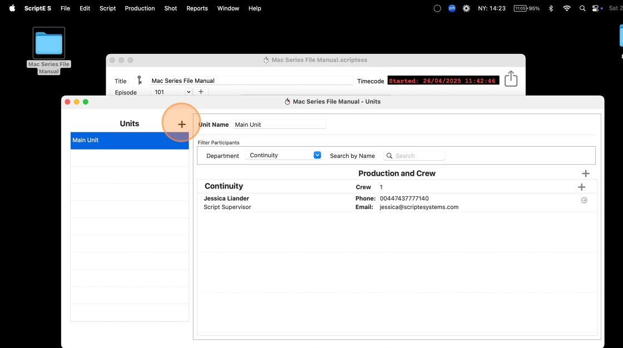The width and height of the screenshot is (623, 348).
Task: Add a crew member to the Continuity department
Action: [x=581, y=187]
